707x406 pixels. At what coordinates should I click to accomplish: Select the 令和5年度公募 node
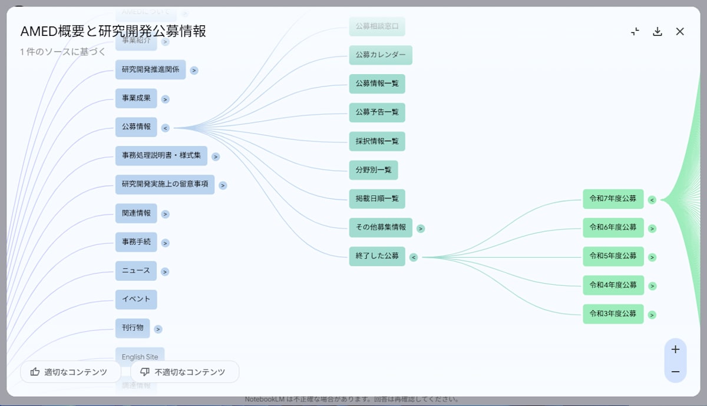[x=613, y=256]
